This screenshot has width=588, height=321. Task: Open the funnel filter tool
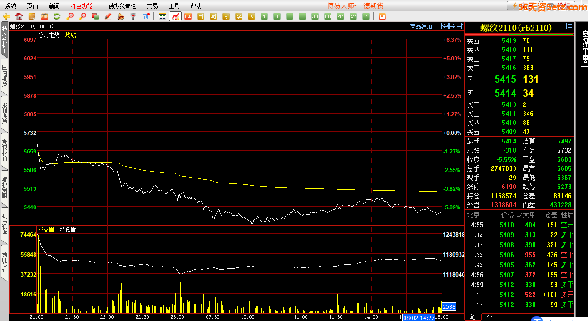tap(133, 16)
